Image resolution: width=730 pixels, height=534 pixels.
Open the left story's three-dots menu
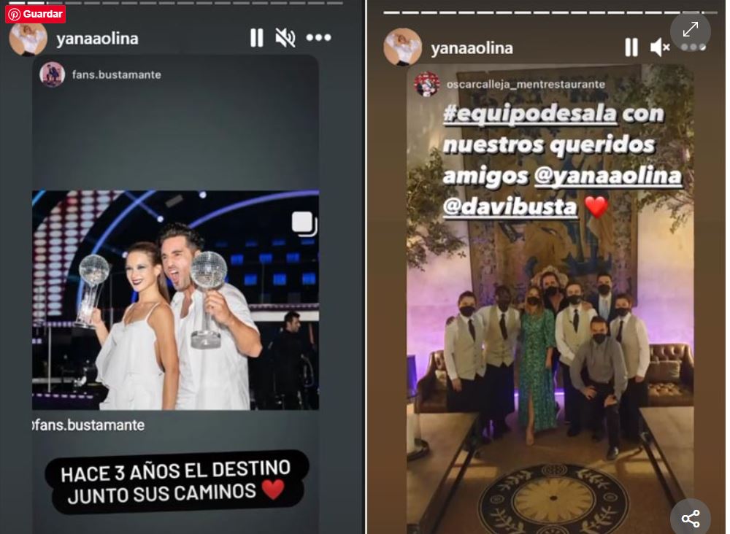(318, 38)
